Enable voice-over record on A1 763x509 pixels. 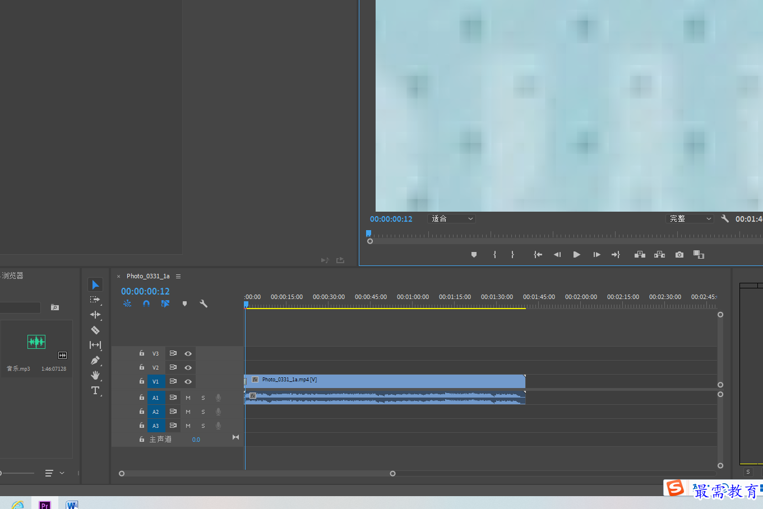coord(218,398)
